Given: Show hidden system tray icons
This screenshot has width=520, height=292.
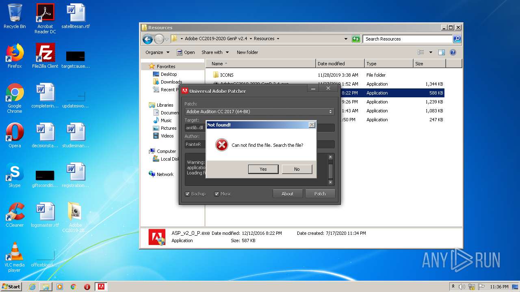Looking at the screenshot, I should 453,287.
